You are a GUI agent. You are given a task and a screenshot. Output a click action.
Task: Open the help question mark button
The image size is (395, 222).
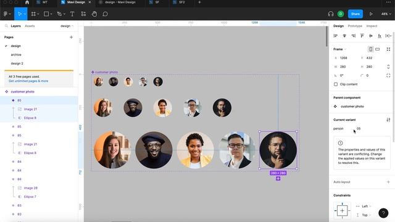[x=383, y=213]
